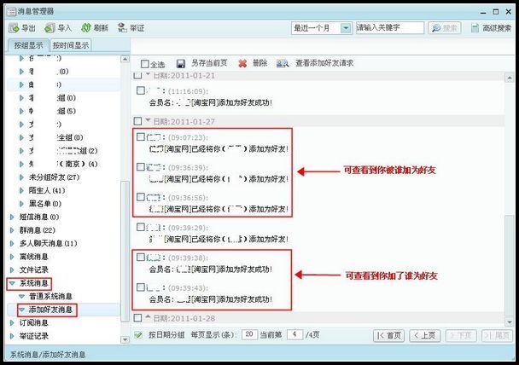Open 高级搜索 (advanced search)

490,28
